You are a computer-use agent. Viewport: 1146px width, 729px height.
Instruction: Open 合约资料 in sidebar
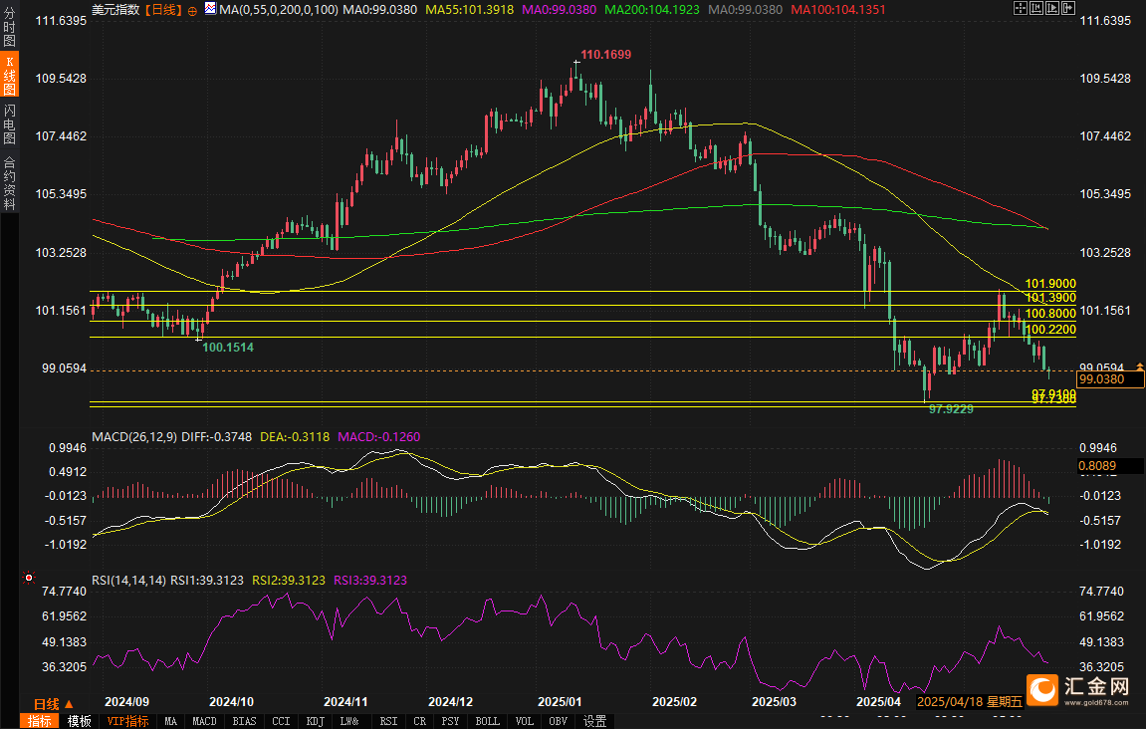[x=10, y=183]
